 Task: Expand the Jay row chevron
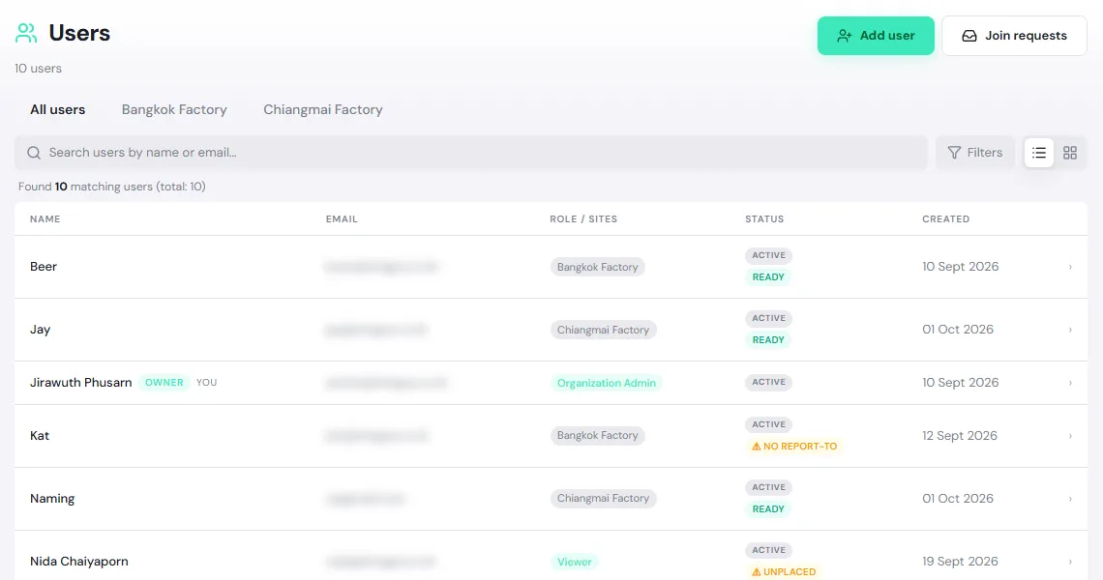(x=1070, y=330)
